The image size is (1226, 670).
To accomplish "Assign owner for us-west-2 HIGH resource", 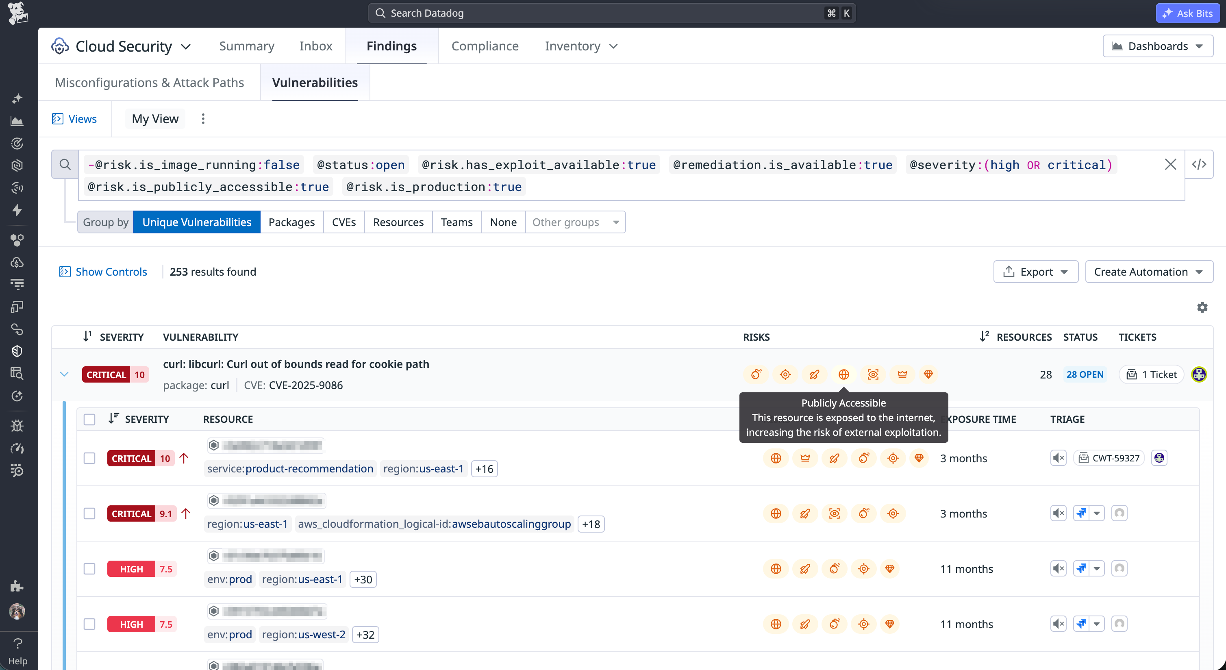I will 1119,624.
